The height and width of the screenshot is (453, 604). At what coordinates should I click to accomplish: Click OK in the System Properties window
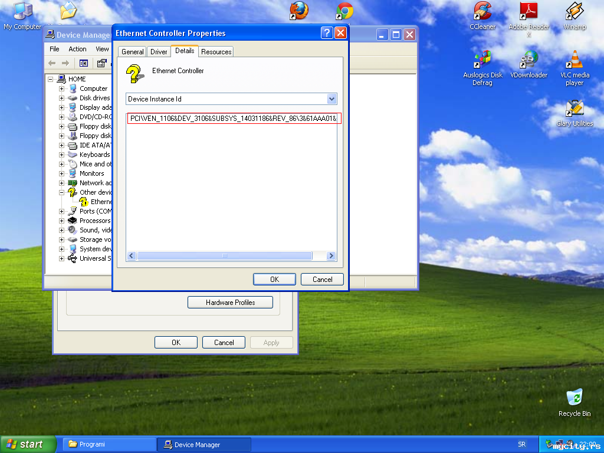click(x=176, y=343)
